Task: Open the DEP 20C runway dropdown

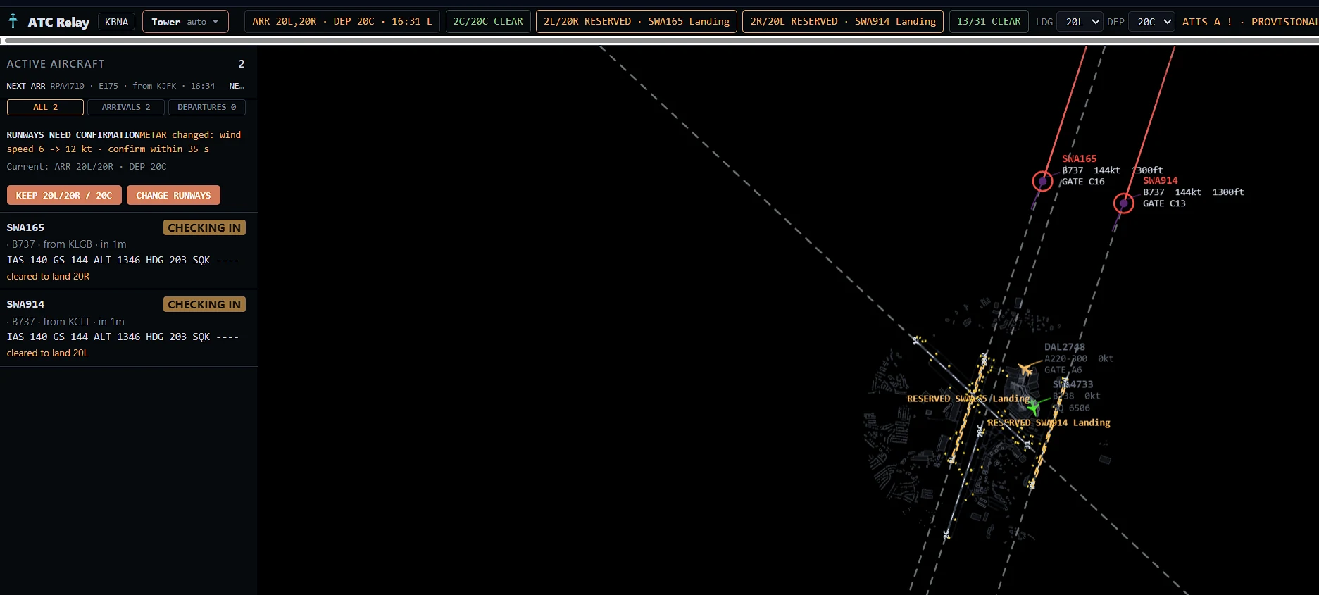Action: click(x=1151, y=22)
